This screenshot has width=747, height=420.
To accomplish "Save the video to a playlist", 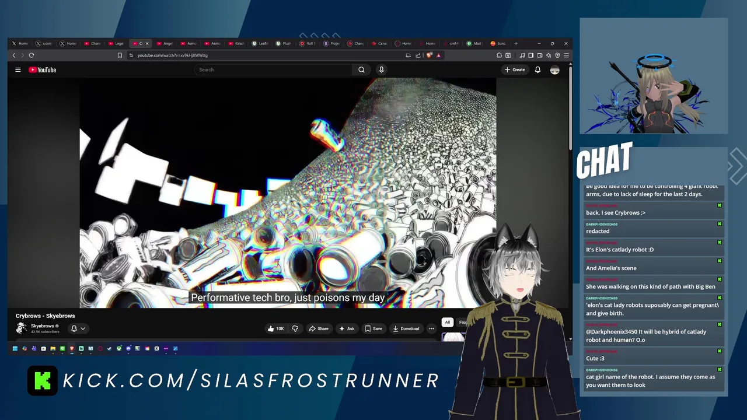I will pyautogui.click(x=373, y=328).
